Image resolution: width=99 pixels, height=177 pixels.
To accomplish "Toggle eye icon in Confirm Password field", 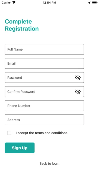I will pyautogui.click(x=78, y=92).
